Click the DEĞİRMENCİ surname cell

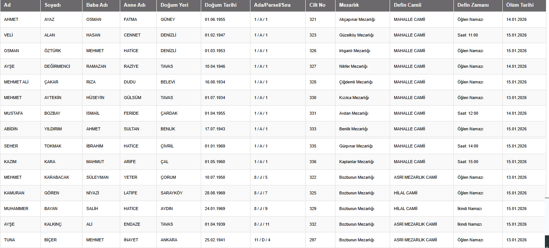57,66
